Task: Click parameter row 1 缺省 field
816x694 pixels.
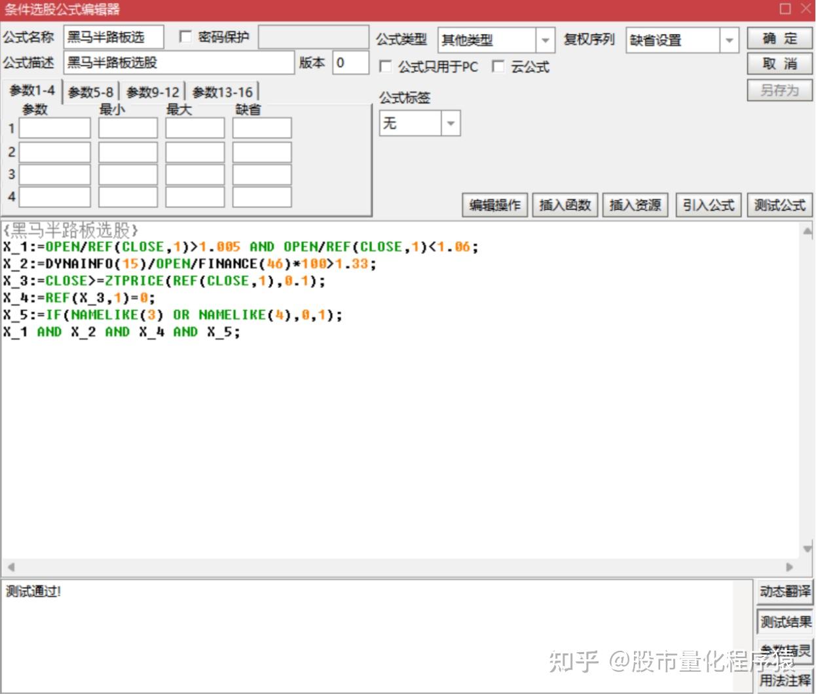Action: pyautogui.click(x=262, y=128)
